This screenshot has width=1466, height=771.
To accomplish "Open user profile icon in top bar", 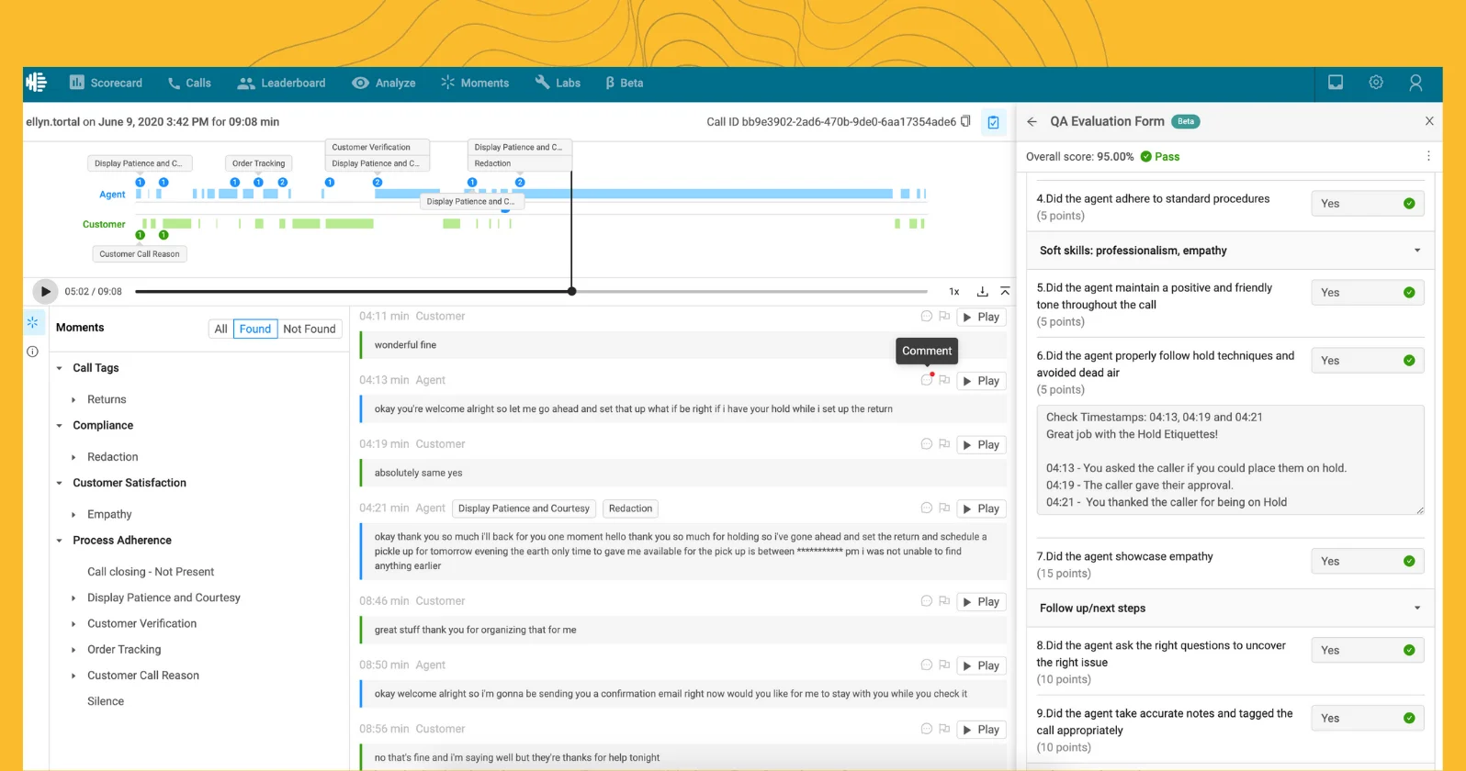I will 1415,83.
